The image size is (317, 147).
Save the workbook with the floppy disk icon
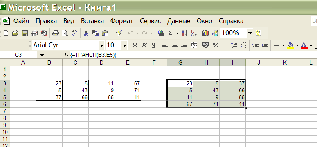coord(25,33)
